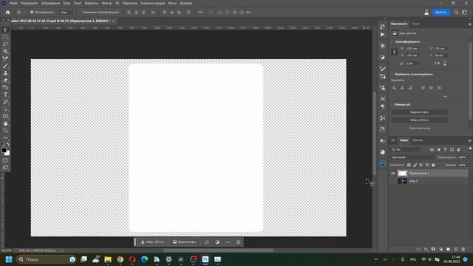Click the Home icon in the options bar

[8, 13]
